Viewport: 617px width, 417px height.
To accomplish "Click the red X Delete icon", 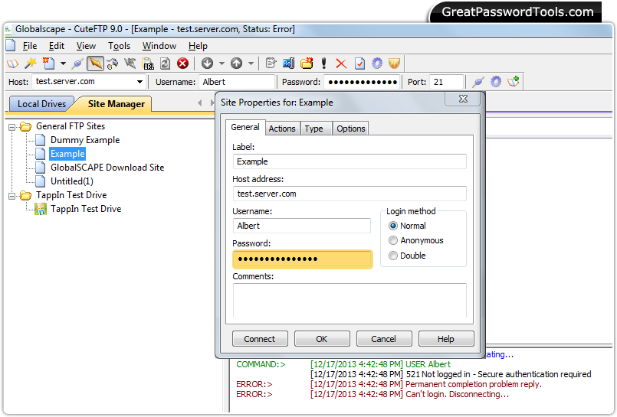I will (341, 64).
